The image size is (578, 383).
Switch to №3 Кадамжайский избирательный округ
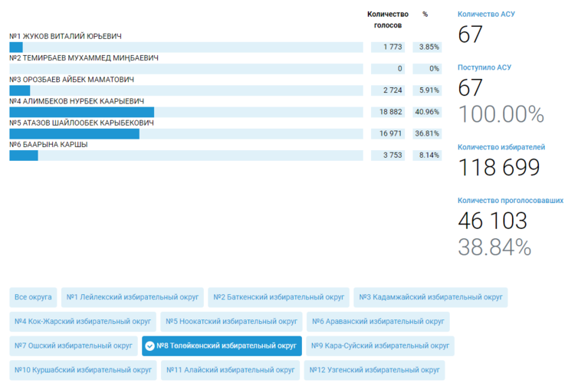point(430,297)
